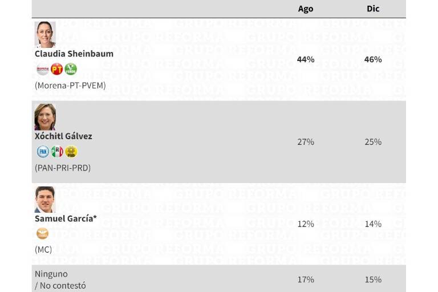Open Samuel García's portrait photo

[x=45, y=199]
